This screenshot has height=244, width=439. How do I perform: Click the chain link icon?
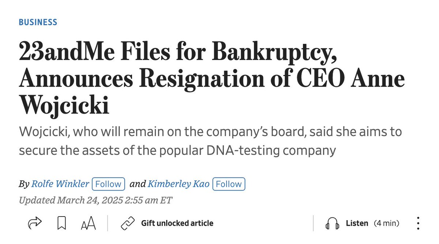tap(128, 223)
